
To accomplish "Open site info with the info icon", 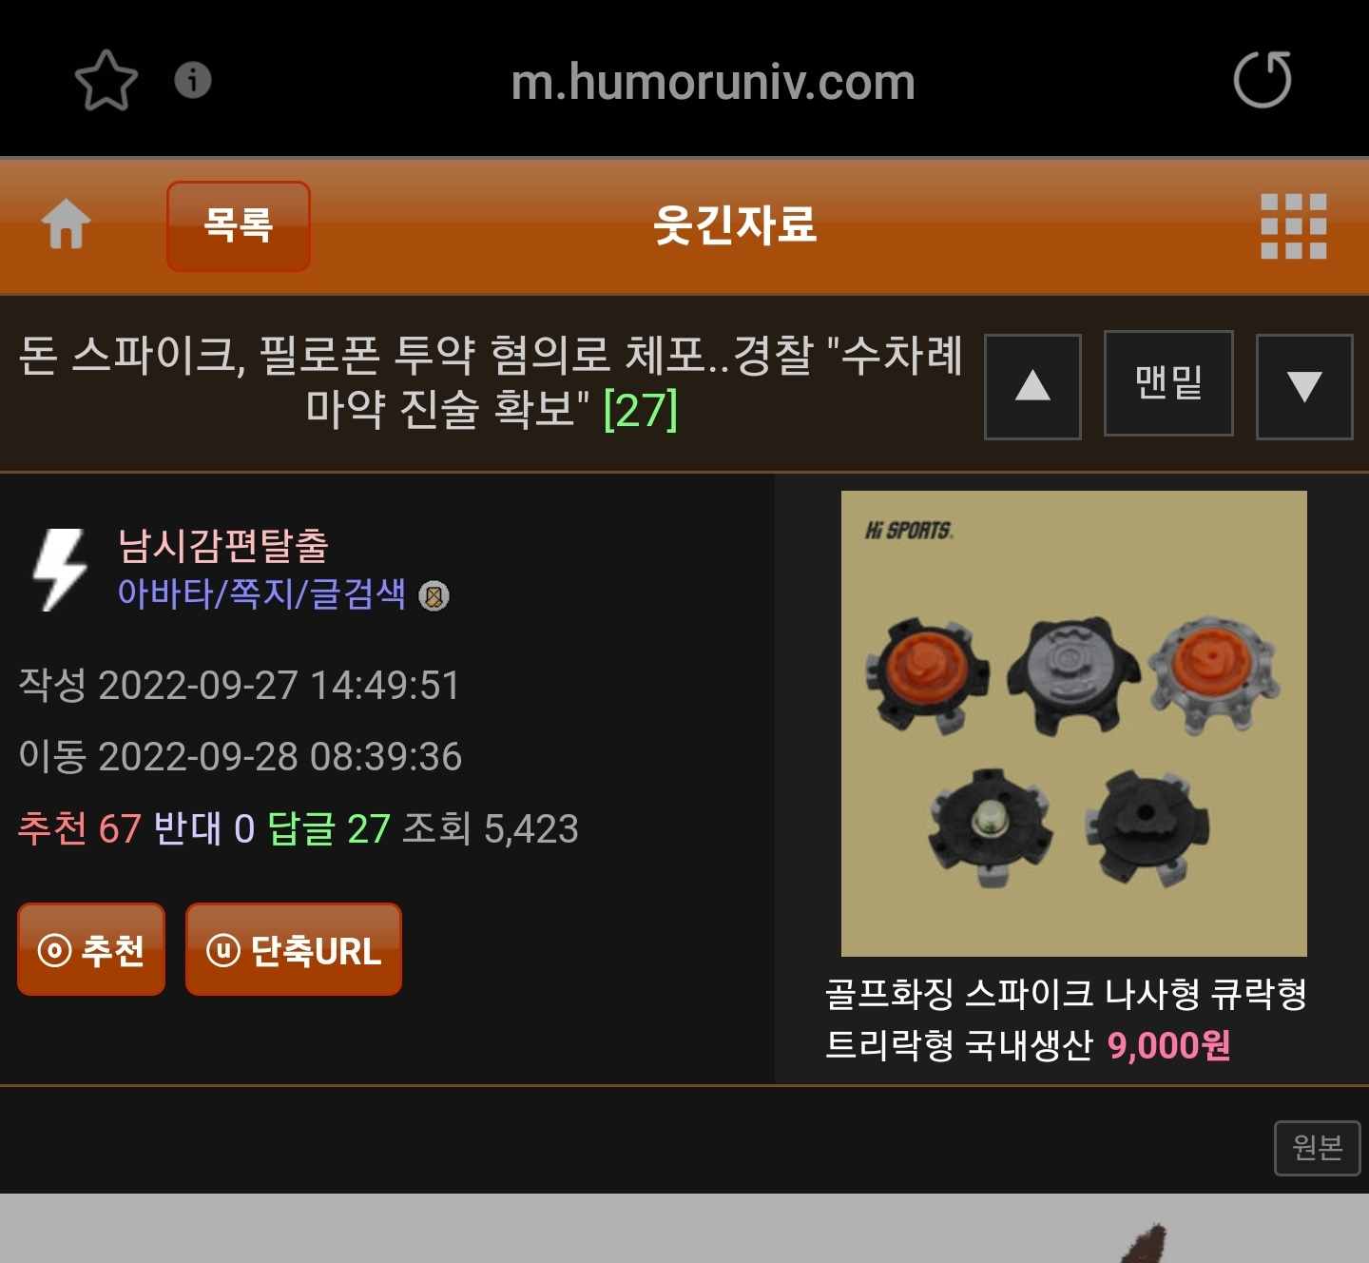I will click(x=193, y=80).
